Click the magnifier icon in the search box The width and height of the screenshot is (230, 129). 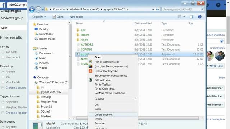click(202, 9)
